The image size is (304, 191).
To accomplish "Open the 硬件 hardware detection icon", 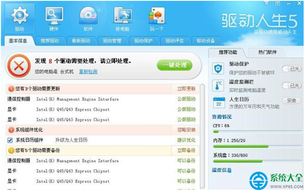I will click(x=54, y=19).
